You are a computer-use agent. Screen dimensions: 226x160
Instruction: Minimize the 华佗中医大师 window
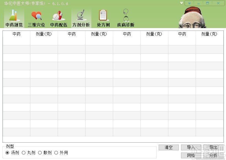pos(198,3)
